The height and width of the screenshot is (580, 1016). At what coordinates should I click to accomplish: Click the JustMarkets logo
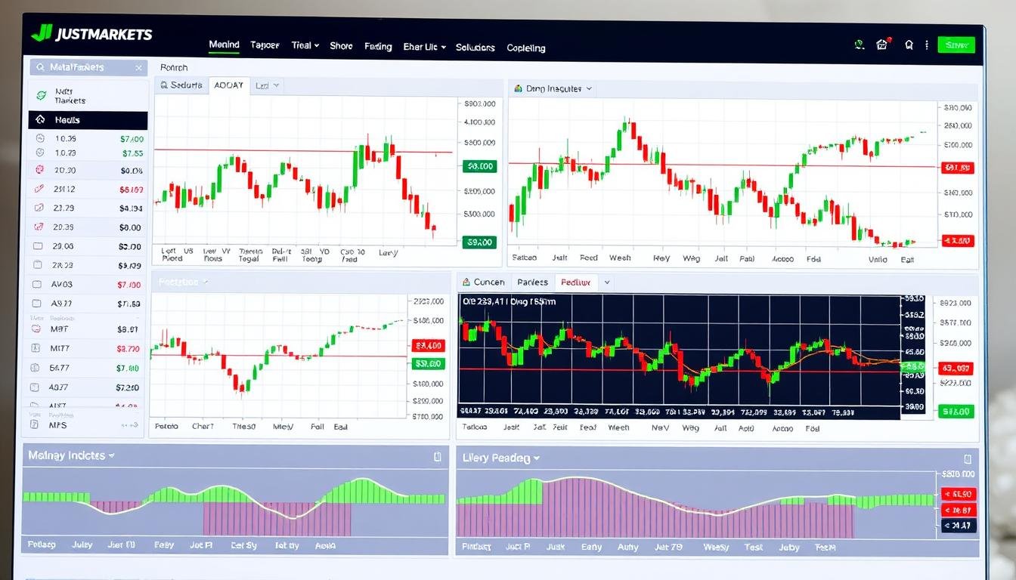[91, 34]
